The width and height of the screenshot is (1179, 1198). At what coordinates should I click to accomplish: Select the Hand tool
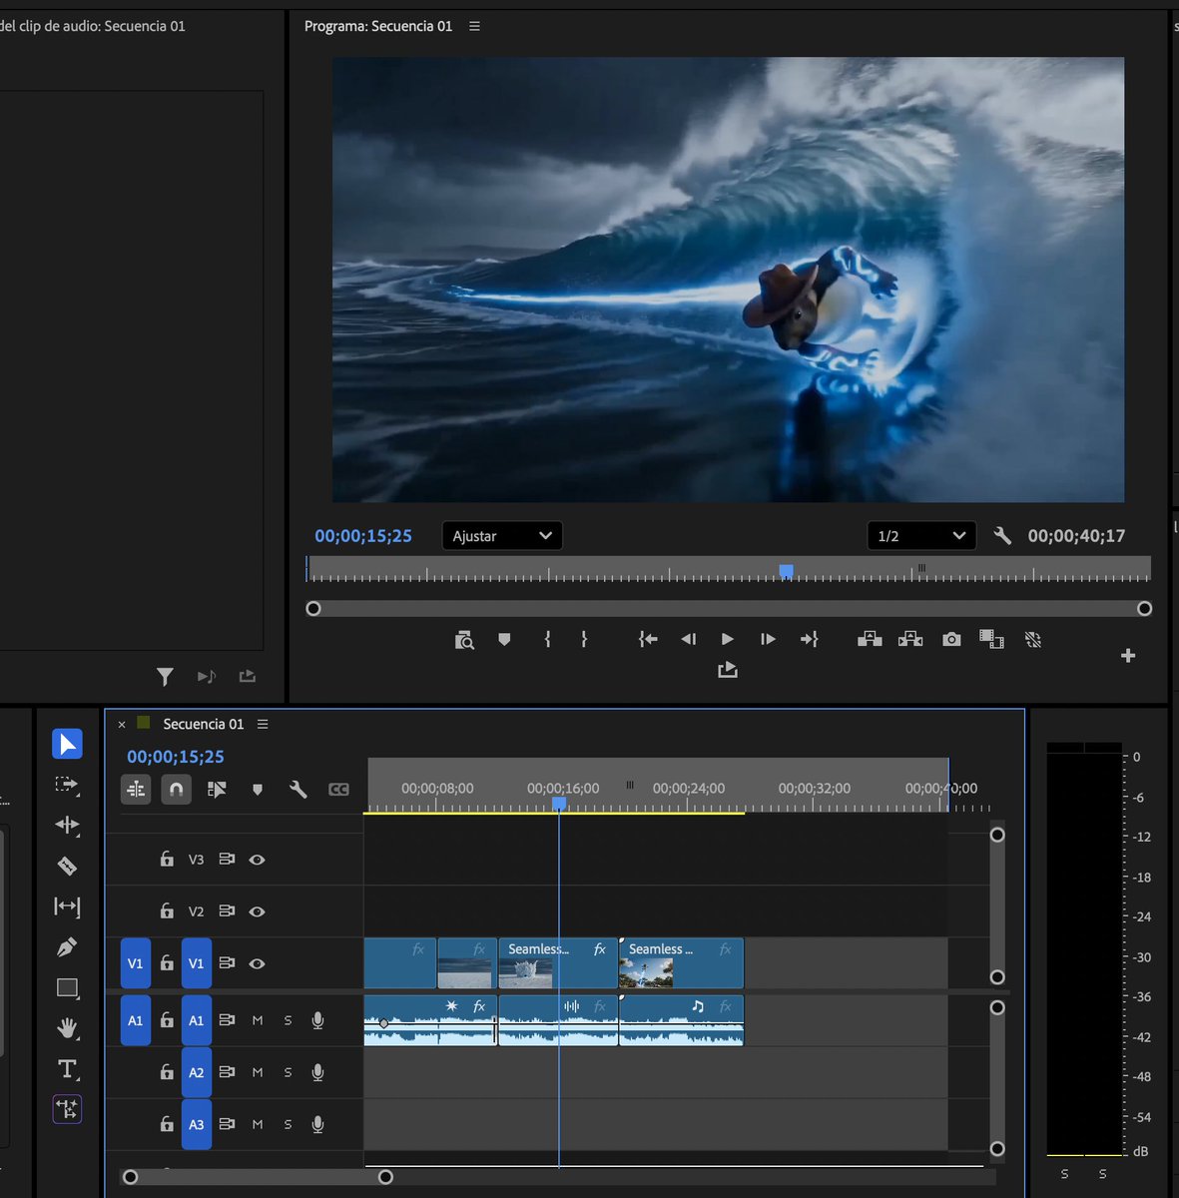pos(67,1028)
